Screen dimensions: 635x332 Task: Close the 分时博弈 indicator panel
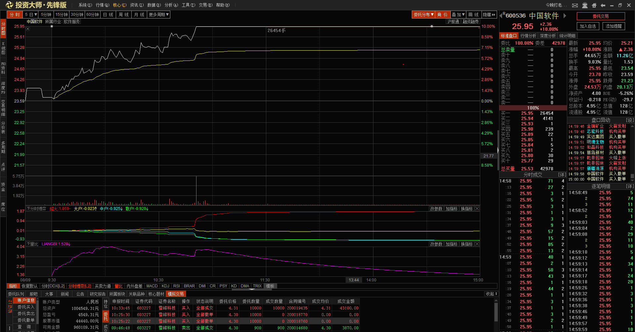[x=477, y=209]
